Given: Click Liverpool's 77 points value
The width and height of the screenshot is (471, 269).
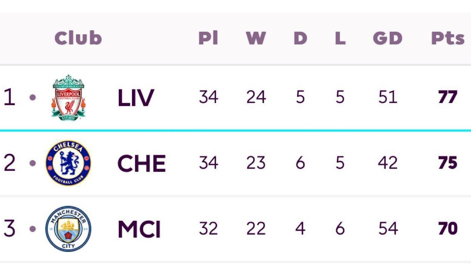Looking at the screenshot, I should pyautogui.click(x=448, y=97).
